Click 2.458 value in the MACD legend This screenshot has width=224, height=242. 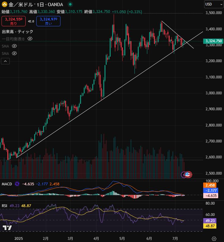pos(54,184)
